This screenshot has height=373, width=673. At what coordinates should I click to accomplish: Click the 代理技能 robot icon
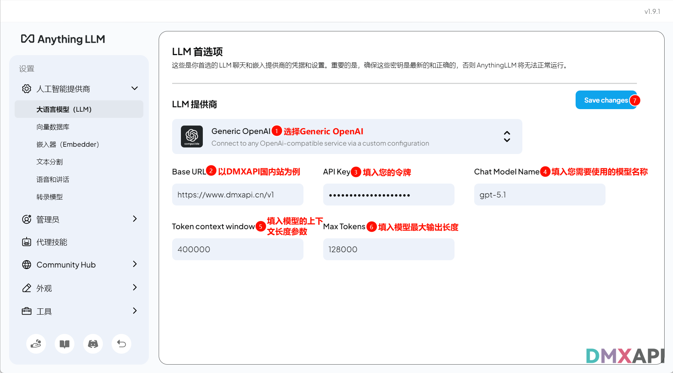pos(26,242)
